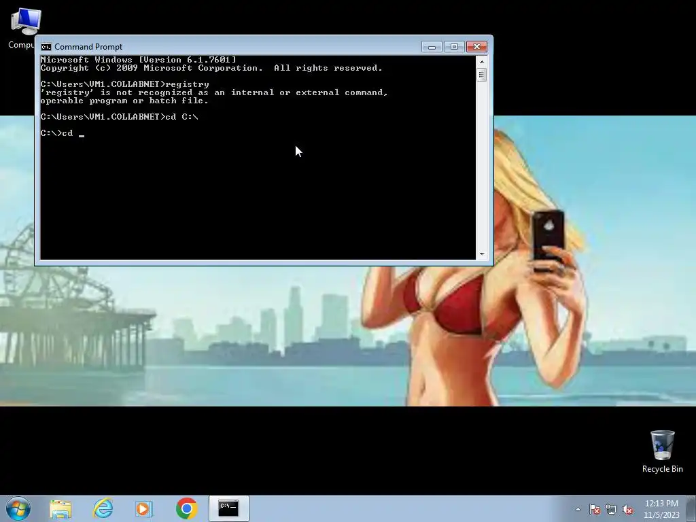Show hidden system tray icons arrow
The height and width of the screenshot is (522, 696).
[x=578, y=509]
